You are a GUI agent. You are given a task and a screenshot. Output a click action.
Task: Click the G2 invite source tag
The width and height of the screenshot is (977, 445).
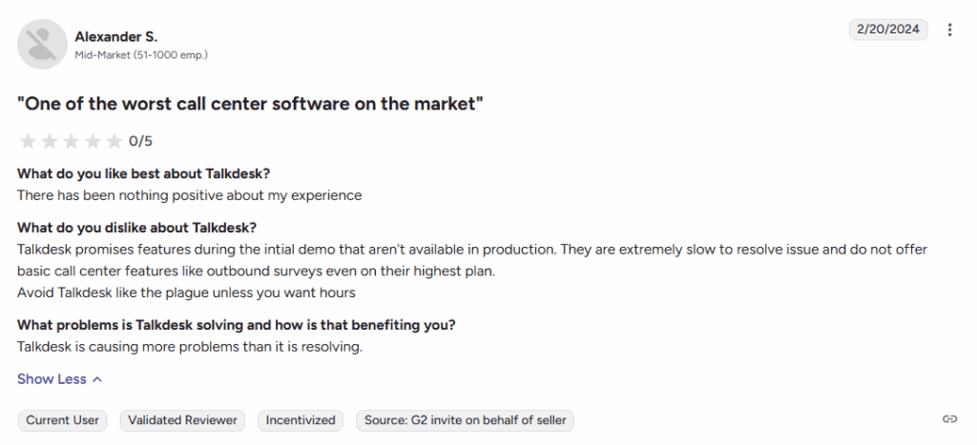click(465, 420)
